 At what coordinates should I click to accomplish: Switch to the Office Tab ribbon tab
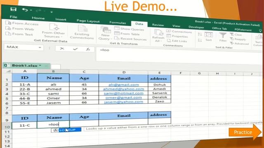click(219, 28)
